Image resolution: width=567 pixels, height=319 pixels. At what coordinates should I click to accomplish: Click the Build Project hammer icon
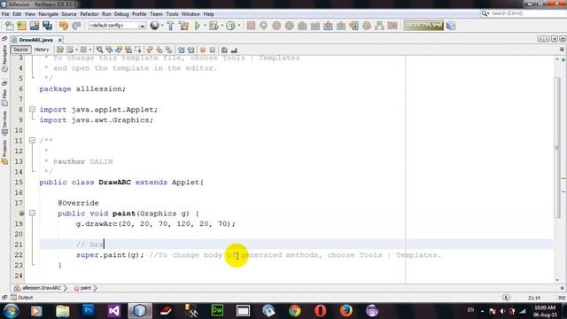pos(170,26)
